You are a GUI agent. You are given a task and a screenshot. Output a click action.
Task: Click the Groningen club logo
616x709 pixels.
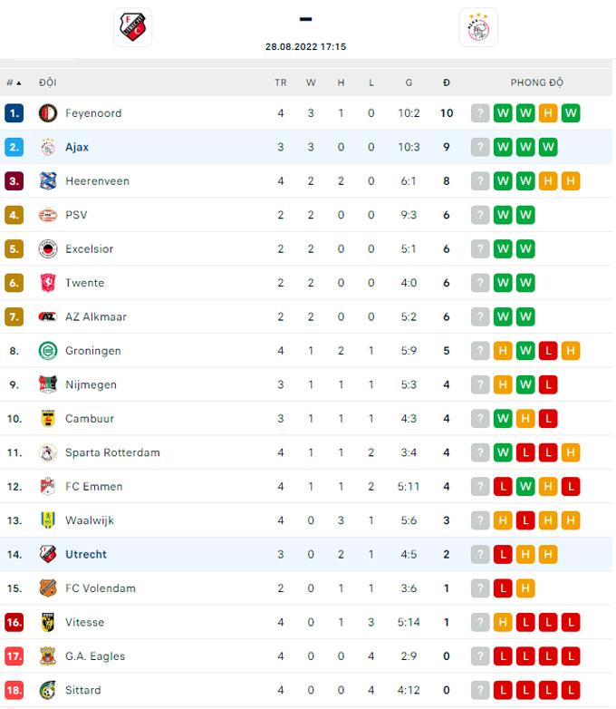(x=48, y=351)
